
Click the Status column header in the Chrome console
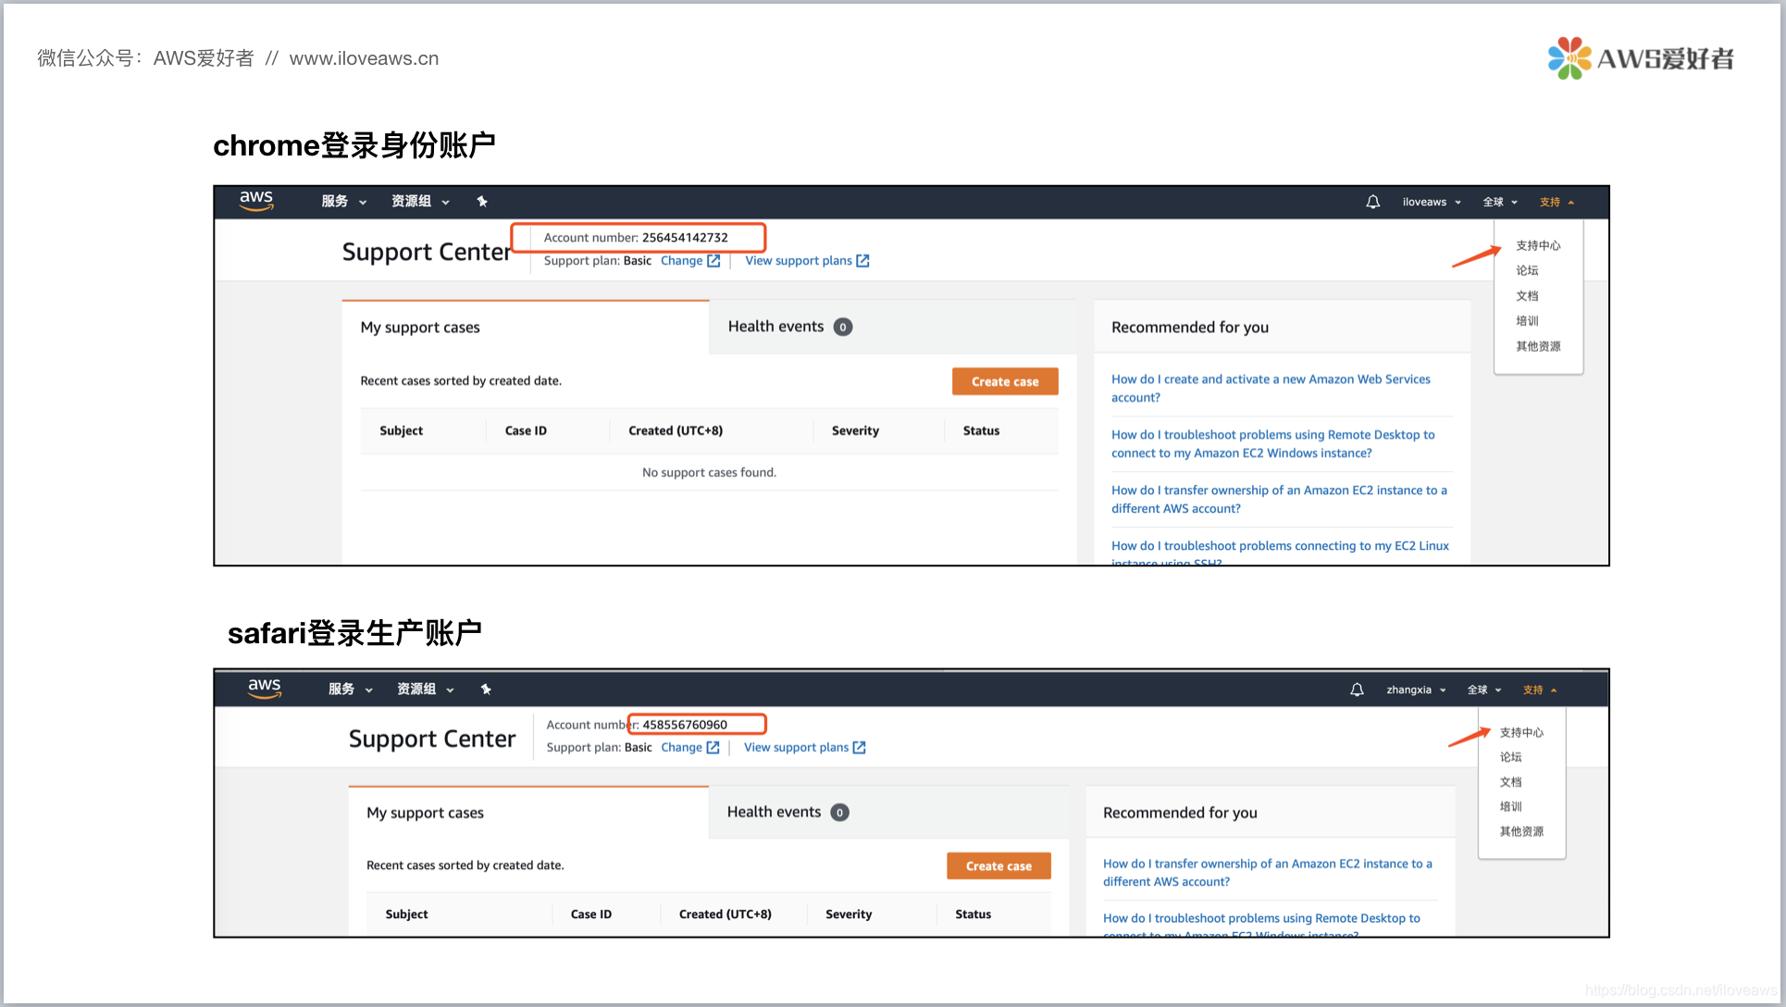point(981,431)
